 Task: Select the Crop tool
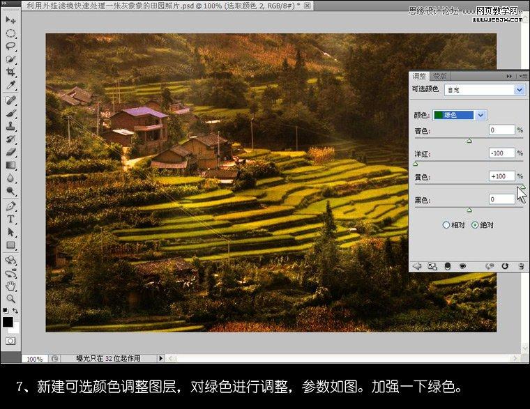10,72
